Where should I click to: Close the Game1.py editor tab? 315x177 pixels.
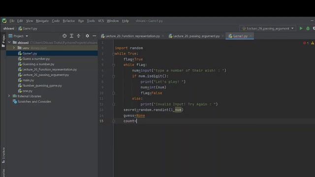tap(251, 36)
